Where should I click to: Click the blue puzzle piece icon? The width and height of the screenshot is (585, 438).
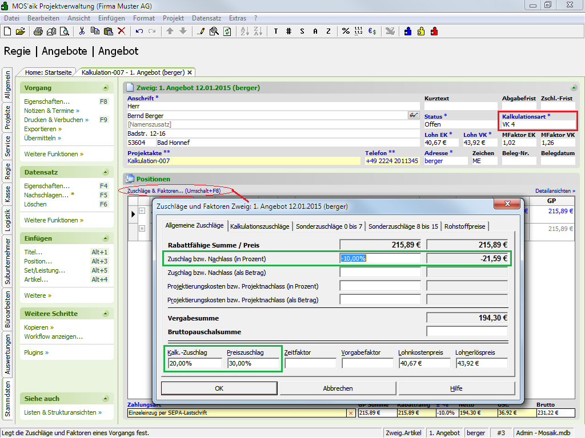pos(408,31)
